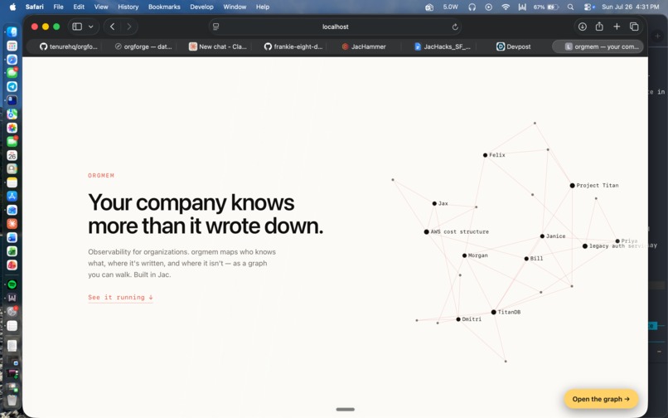668x418 pixels.
Task: Open the Now Playing menu bar icon
Action: click(x=489, y=7)
